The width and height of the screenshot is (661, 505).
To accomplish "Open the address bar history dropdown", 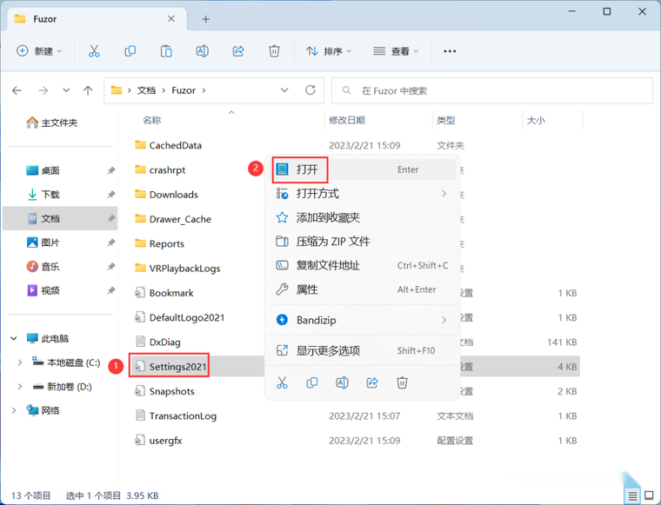I will 284,90.
